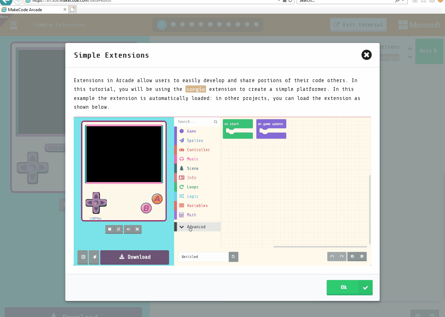This screenshot has width=445, height=317.
Task: Click the Ok button to close dialog
Action: 349,287
